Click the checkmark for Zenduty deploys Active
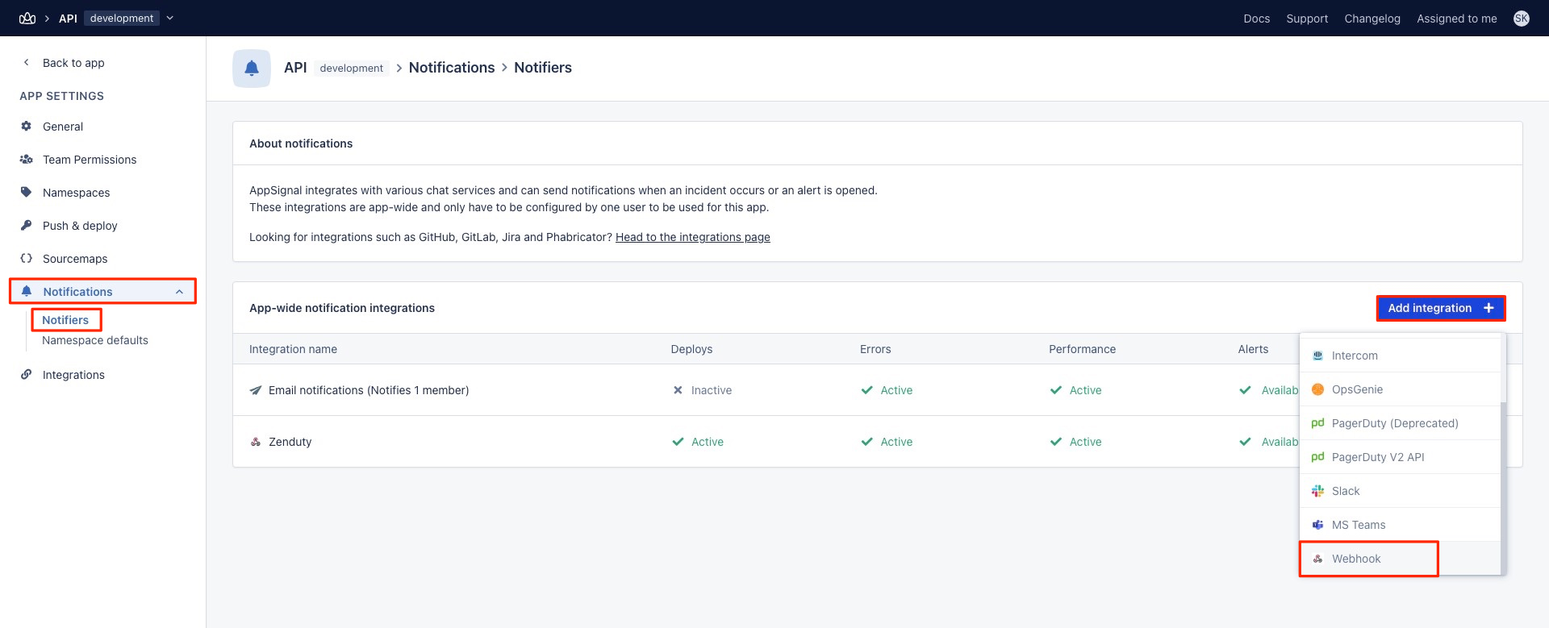 coord(678,442)
